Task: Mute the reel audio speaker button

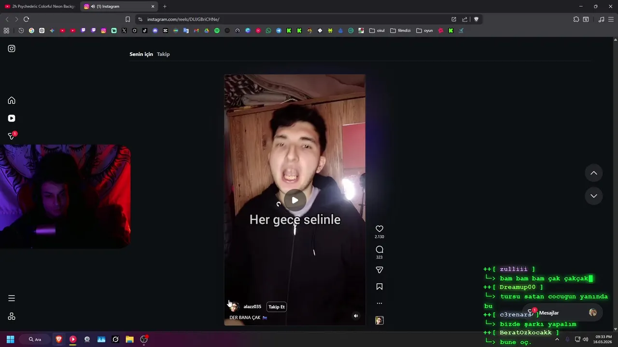Action: 356,316
